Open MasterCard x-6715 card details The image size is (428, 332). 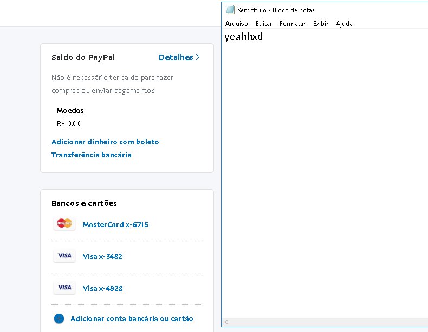115,225
